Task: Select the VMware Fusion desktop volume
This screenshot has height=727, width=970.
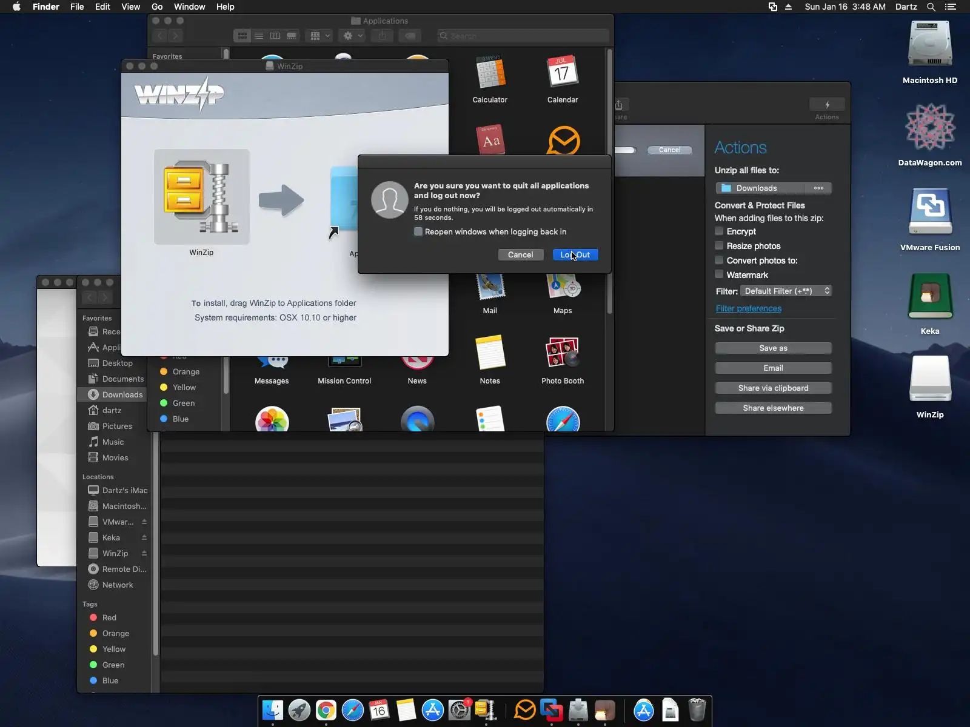Action: point(930,211)
